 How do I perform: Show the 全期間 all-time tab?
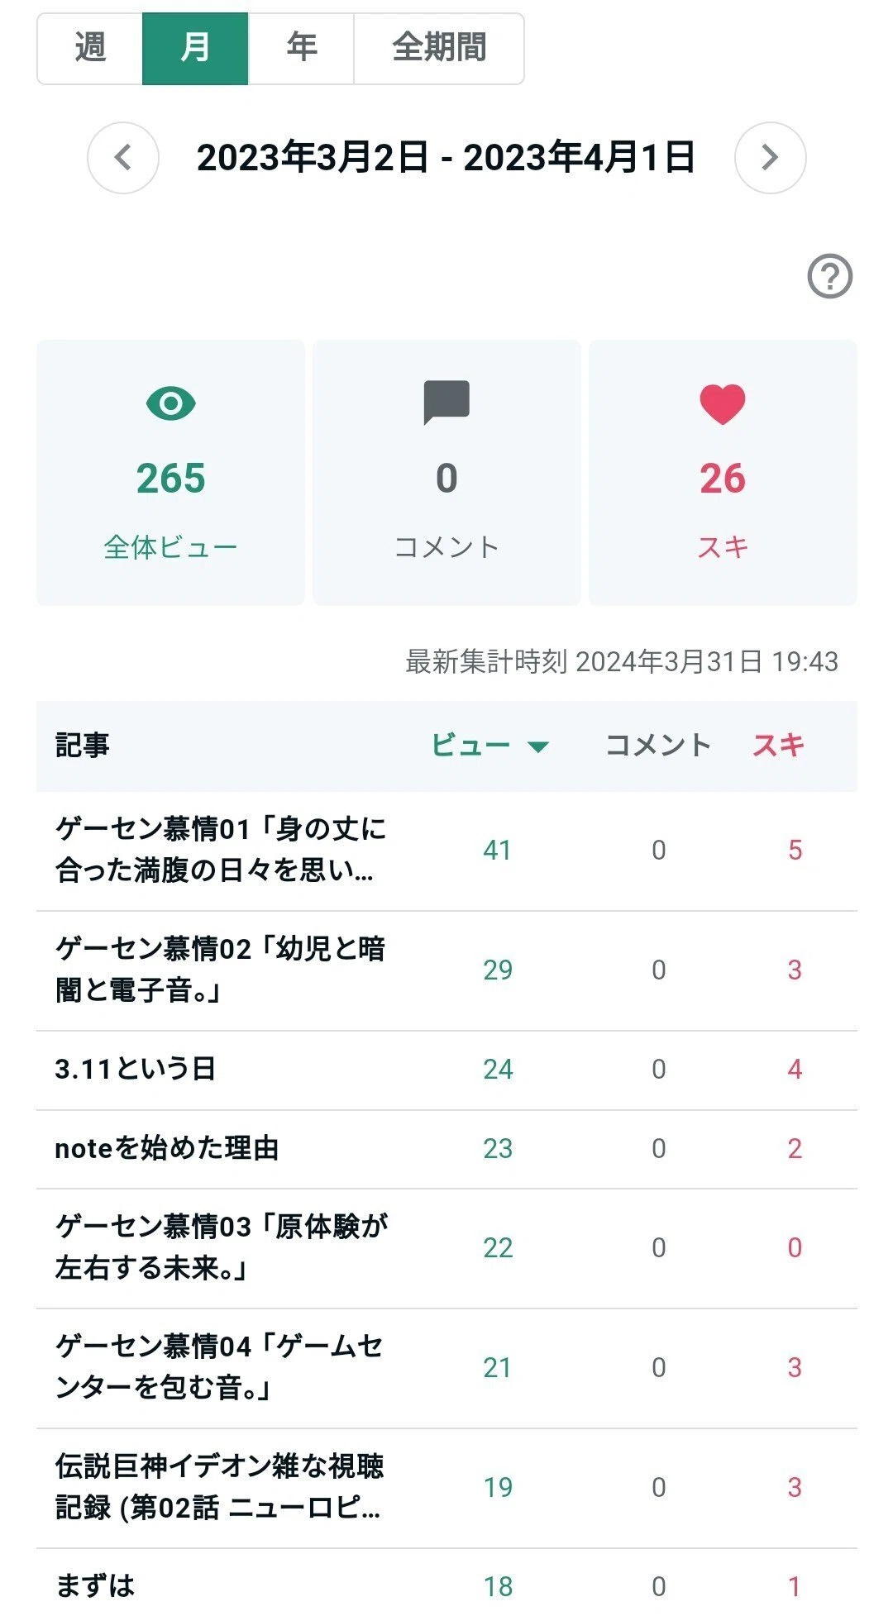click(x=439, y=49)
